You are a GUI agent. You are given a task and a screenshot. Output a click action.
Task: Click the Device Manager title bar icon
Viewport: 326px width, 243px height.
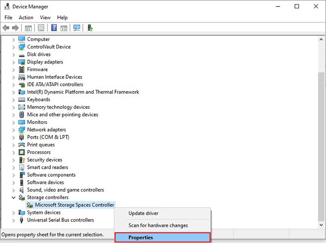click(7, 7)
